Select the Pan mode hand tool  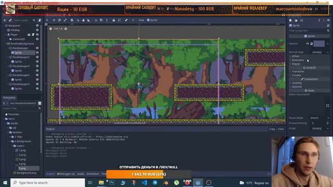(x=83, y=20)
